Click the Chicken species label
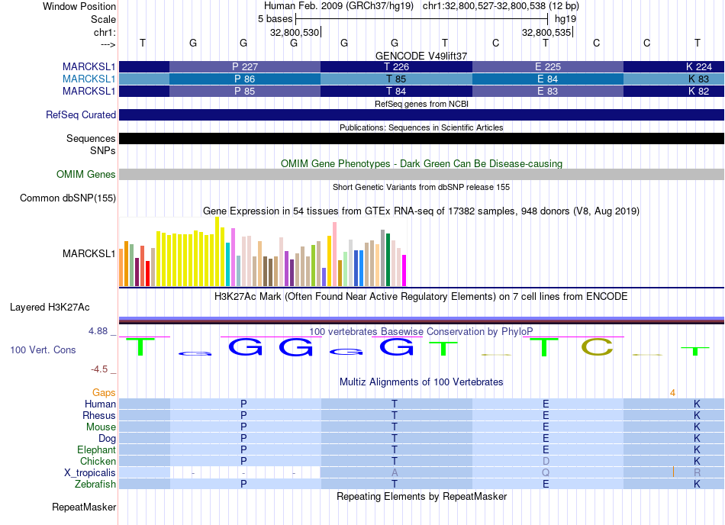The image size is (725, 525). 98,461
